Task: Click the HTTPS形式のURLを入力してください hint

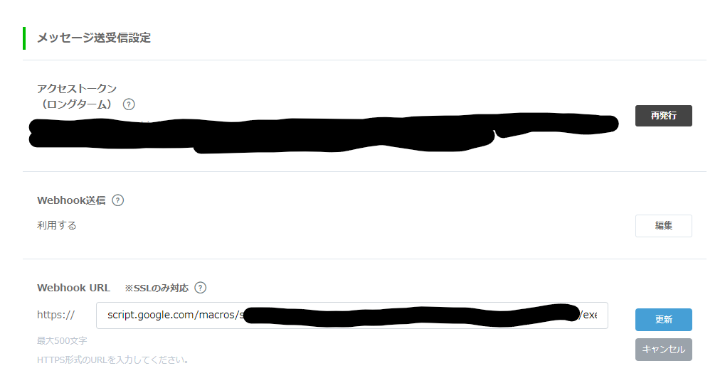Action: point(113,360)
